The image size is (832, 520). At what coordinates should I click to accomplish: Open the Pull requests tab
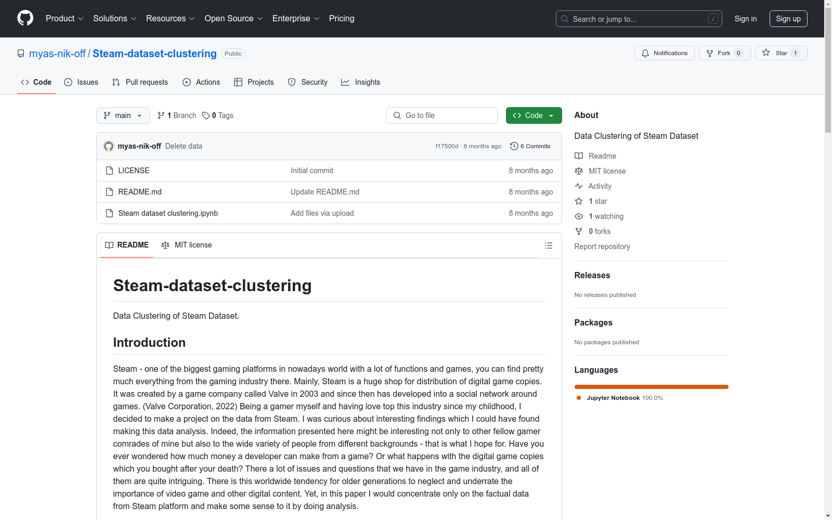[x=140, y=82]
